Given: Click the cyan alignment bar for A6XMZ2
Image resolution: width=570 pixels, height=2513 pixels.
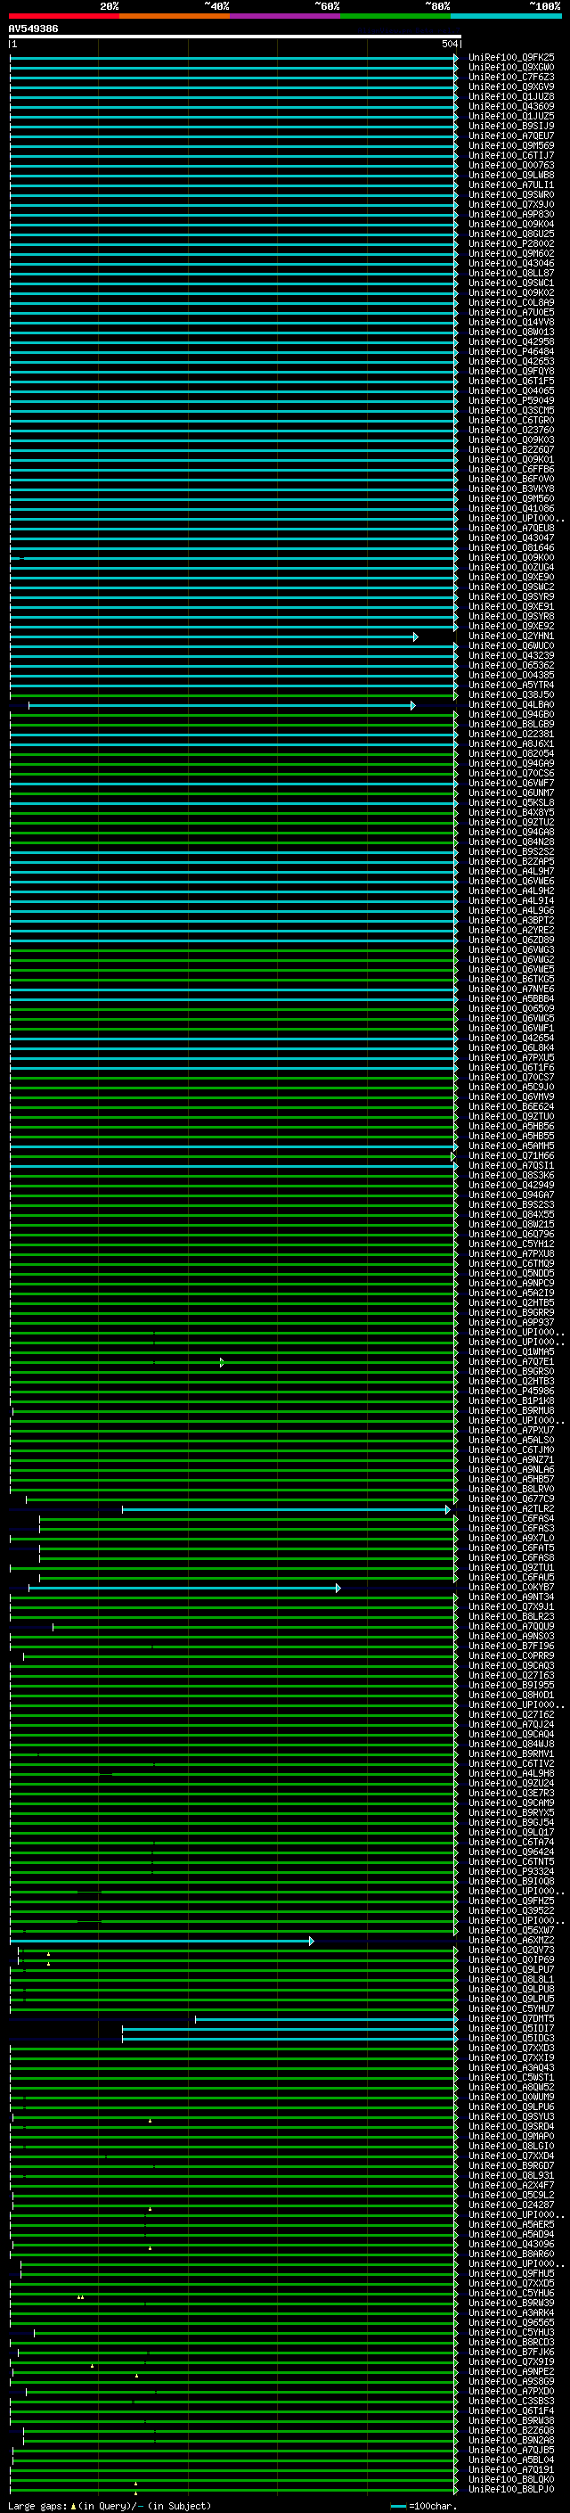Looking at the screenshot, I should [162, 1942].
